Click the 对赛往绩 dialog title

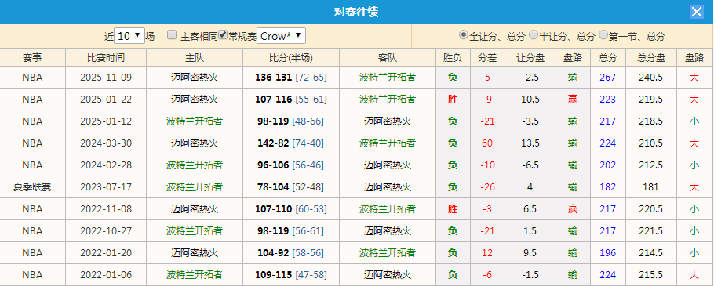(x=356, y=12)
